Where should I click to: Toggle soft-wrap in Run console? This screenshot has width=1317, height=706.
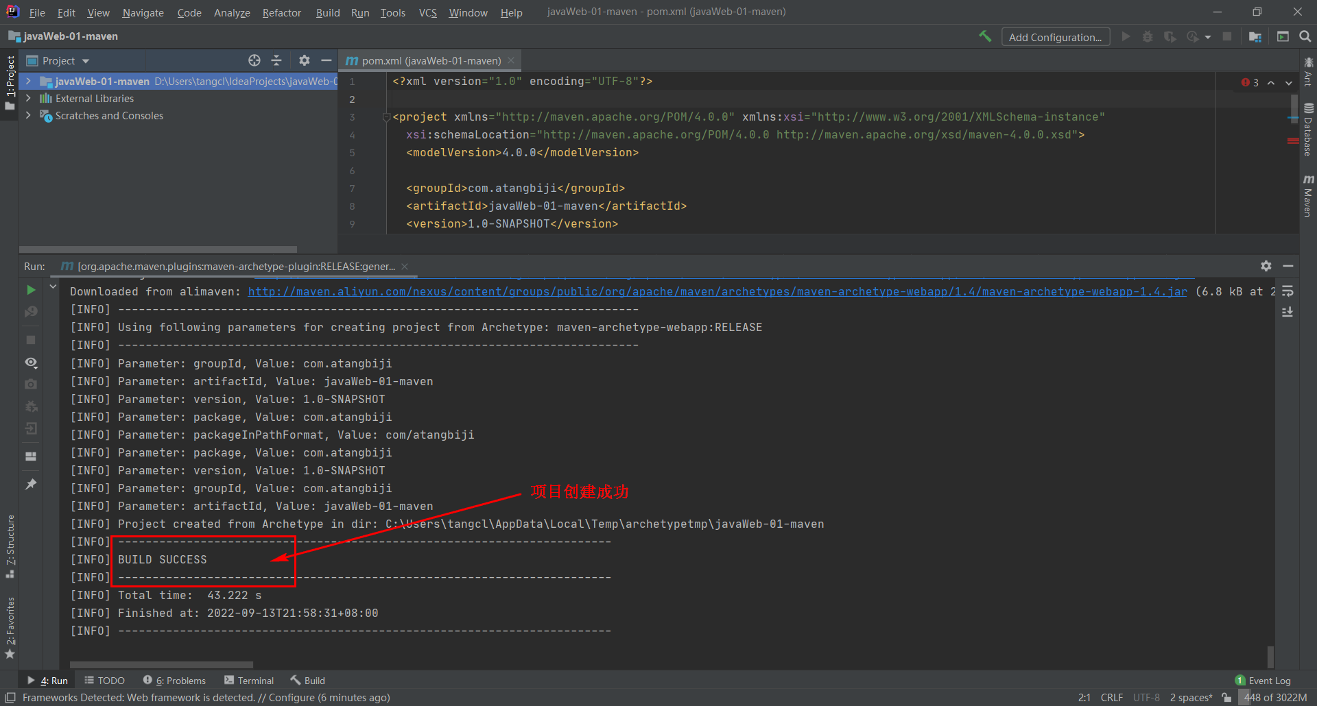coord(1288,291)
